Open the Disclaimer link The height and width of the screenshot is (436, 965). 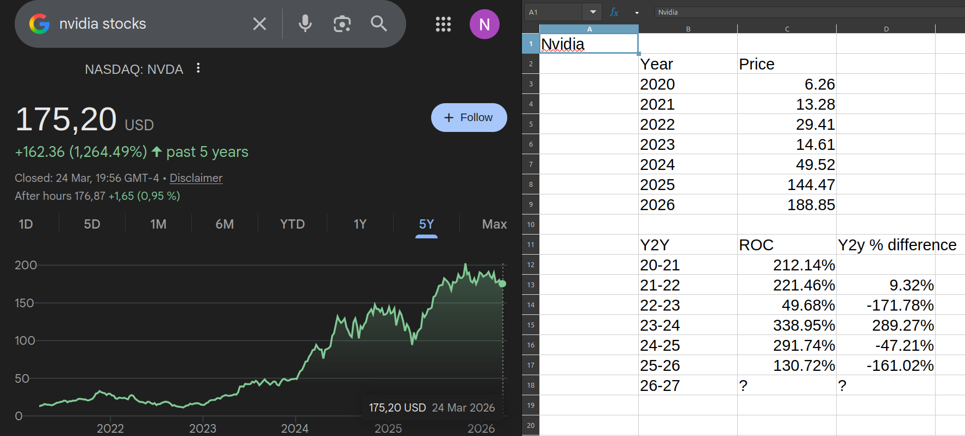click(196, 178)
